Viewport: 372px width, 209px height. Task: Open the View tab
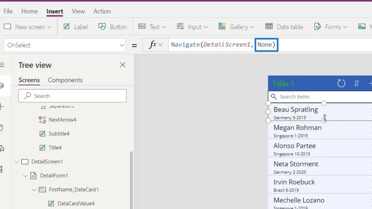[x=78, y=11]
